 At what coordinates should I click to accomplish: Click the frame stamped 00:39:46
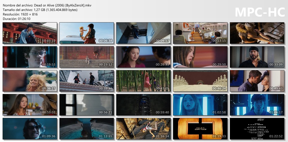point(87,81)
